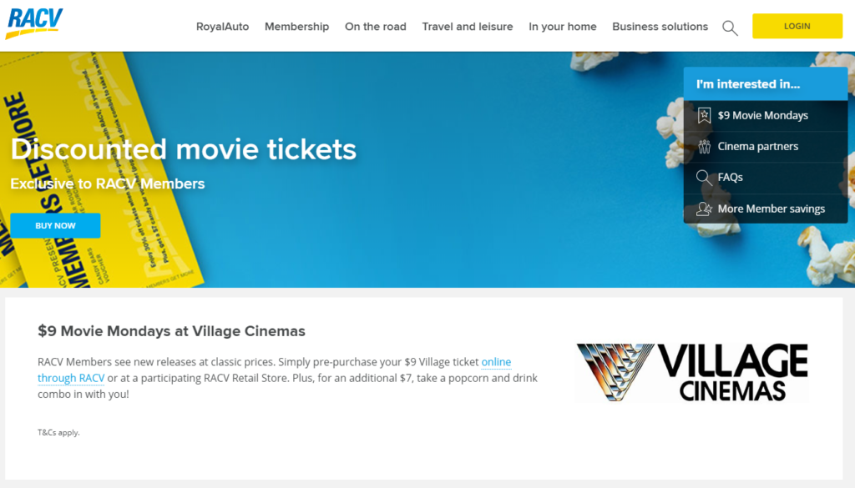The height and width of the screenshot is (488, 855).
Task: Click the ticket icon beside $9 Movie Mondays
Action: (704, 116)
